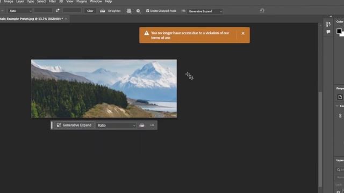Open Ratio dropdown in contextual task bar

click(x=116, y=125)
